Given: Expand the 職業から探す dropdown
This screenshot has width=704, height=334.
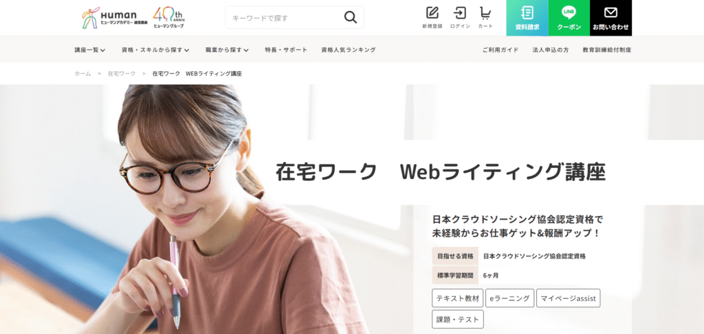Looking at the screenshot, I should [227, 49].
